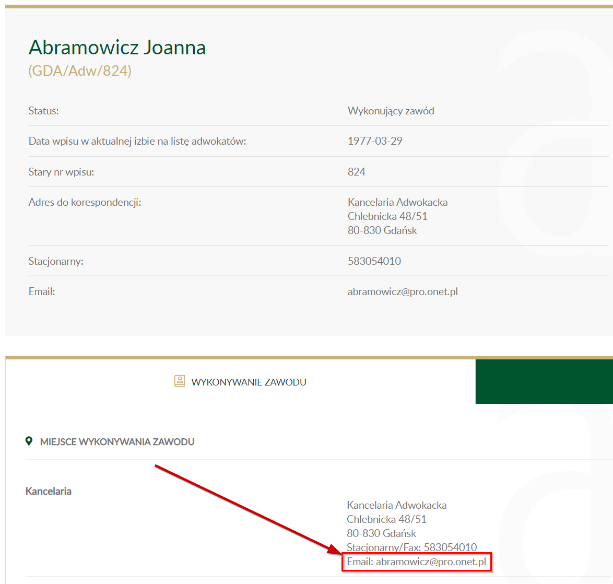This screenshot has width=613, height=584.
Task: Click the Email: label in the details table
Action: point(42,292)
